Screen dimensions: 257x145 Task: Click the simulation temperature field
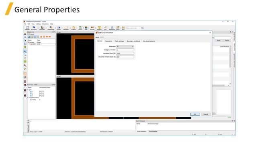tap(125, 57)
